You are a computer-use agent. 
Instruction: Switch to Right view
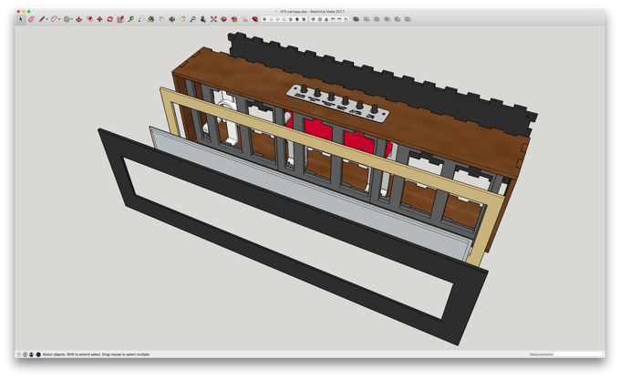[333, 19]
